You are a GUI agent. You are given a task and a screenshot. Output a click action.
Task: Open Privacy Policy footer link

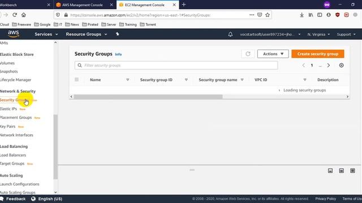tap(326, 199)
